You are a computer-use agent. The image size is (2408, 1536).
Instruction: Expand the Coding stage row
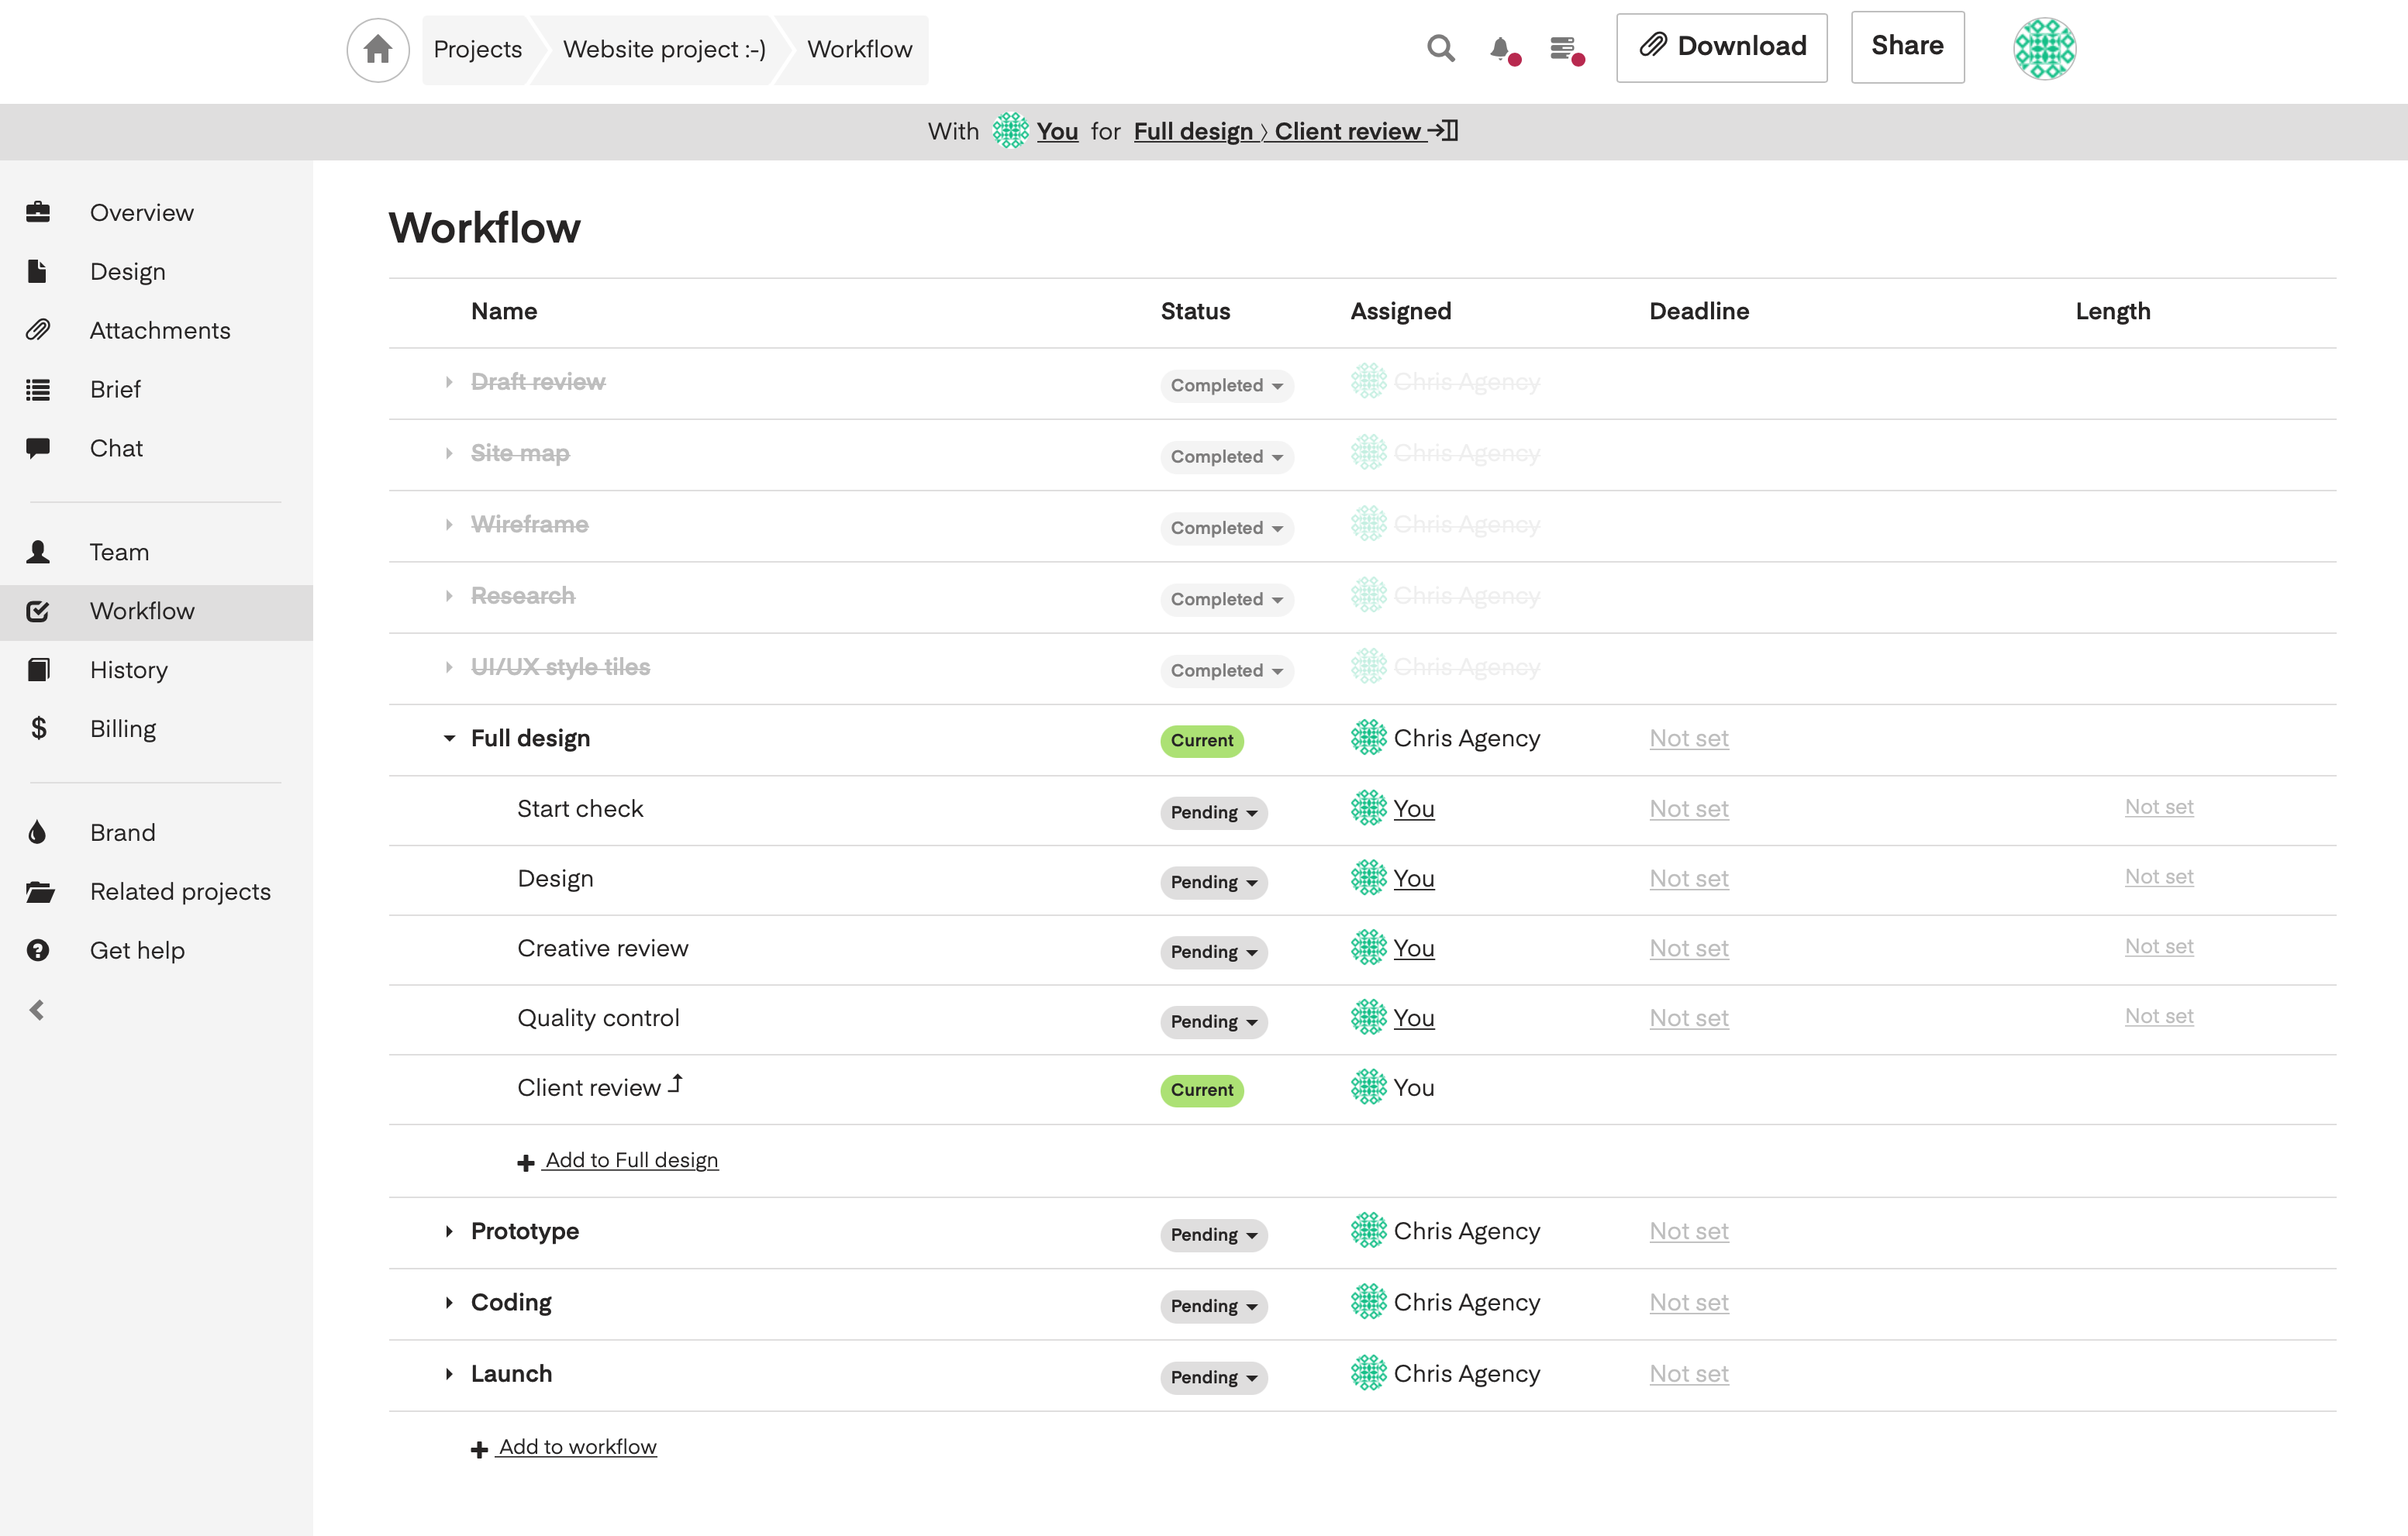coord(449,1302)
